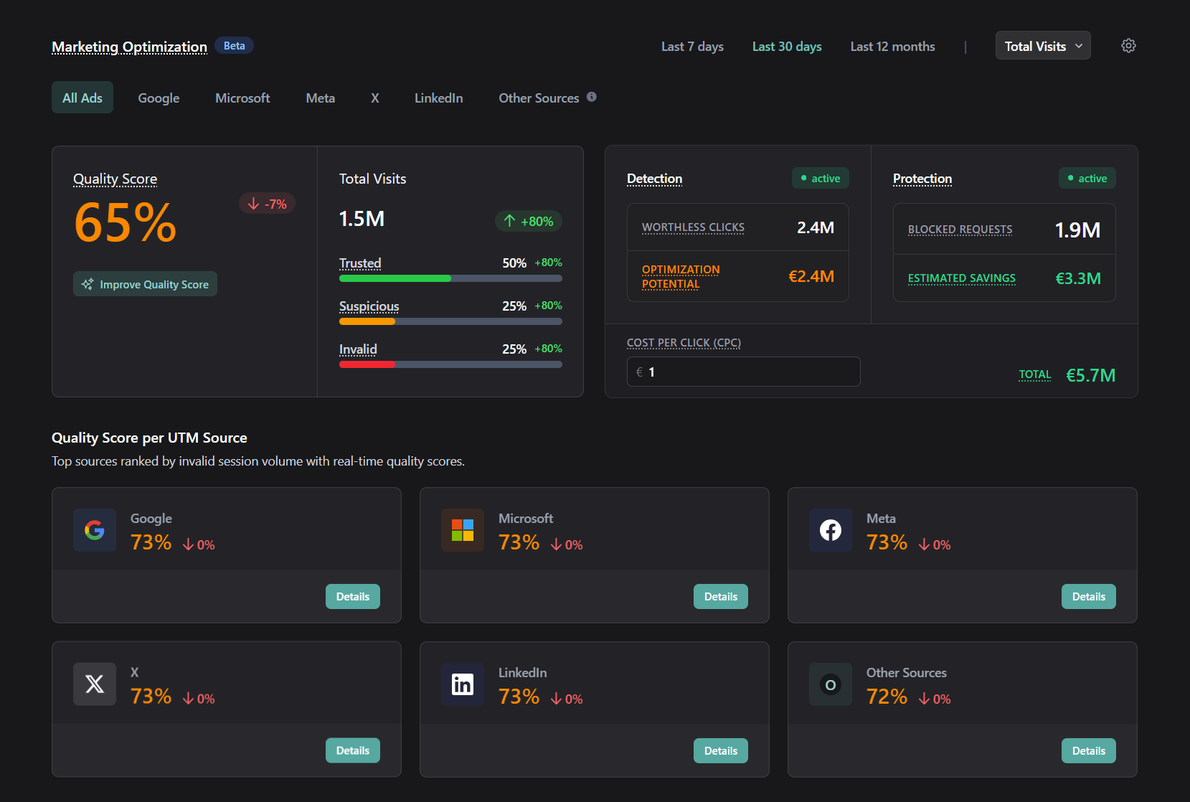
Task: Select the Meta Facebook icon
Action: click(830, 530)
